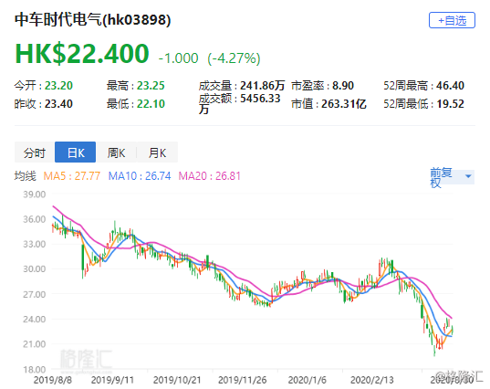Switch to the 分时 intraday tab
490x389 pixels.
pos(35,152)
